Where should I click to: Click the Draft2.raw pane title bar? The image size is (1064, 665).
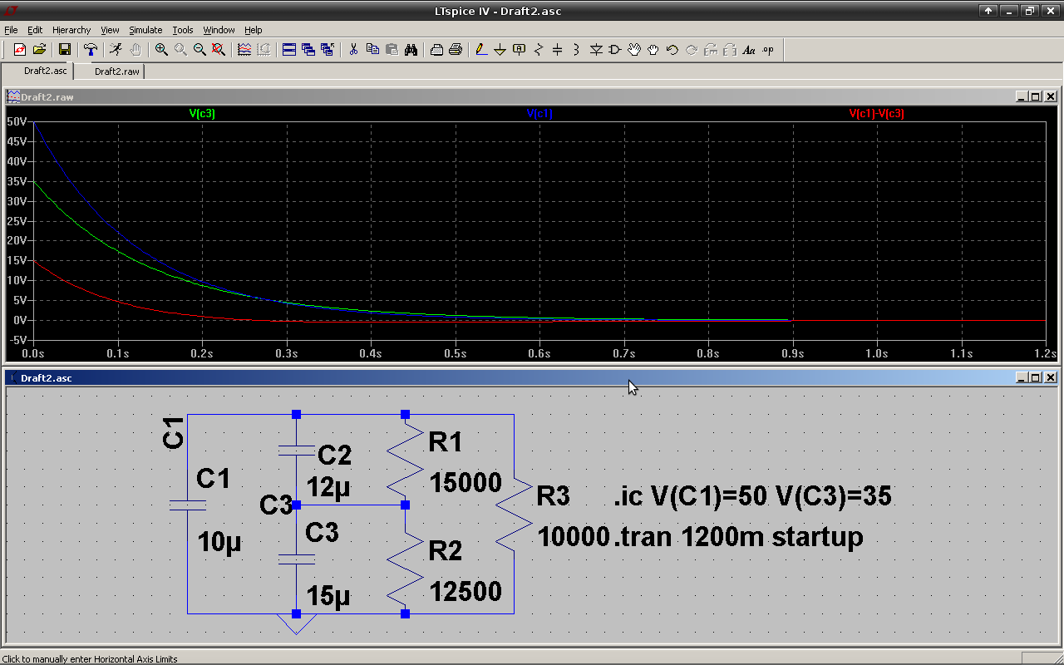pyautogui.click(x=532, y=96)
